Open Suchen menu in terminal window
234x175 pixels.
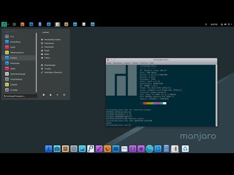(135, 63)
